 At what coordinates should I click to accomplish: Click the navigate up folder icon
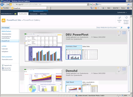tap(15, 14)
